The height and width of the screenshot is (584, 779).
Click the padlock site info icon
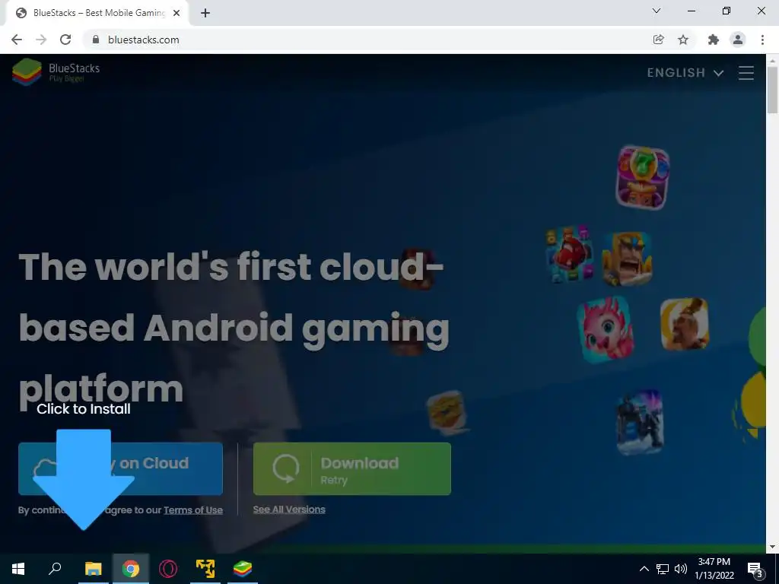(x=96, y=40)
